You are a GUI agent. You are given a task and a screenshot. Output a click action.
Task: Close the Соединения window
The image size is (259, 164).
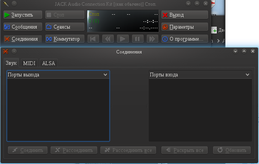point(253,52)
